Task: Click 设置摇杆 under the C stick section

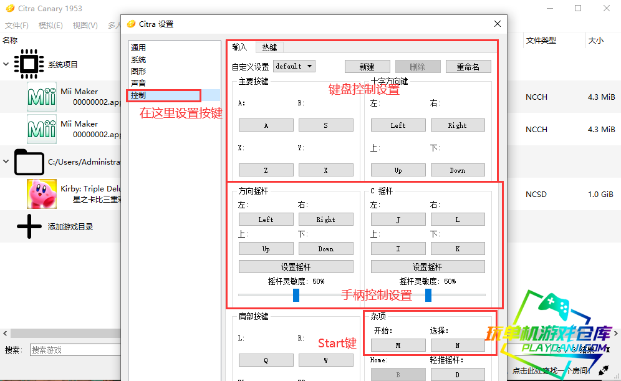Action: click(x=428, y=267)
